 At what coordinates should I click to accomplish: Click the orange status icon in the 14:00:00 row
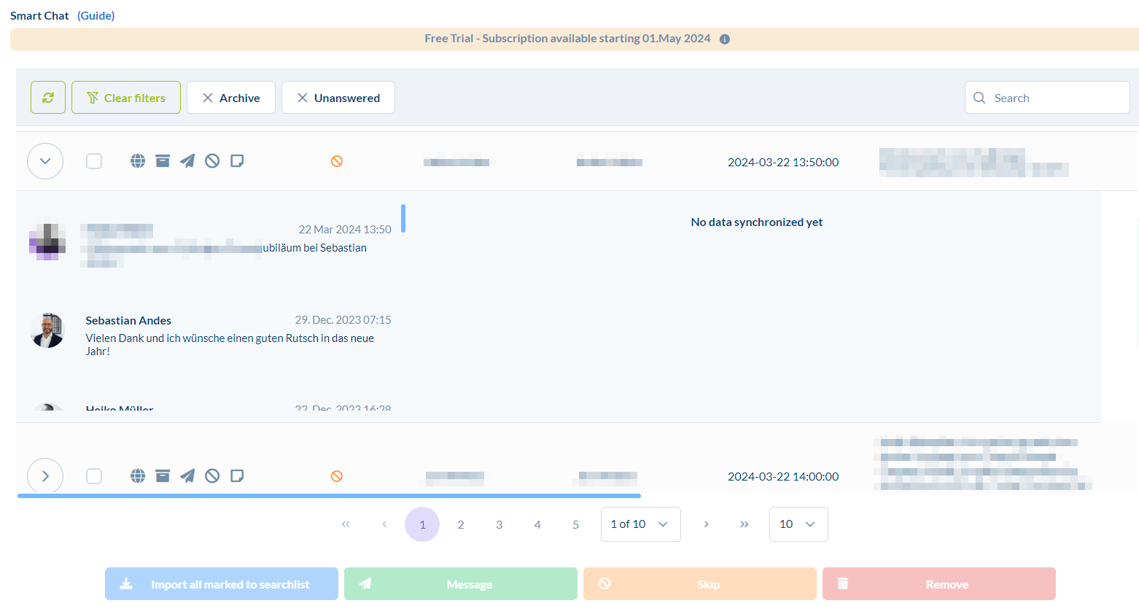[337, 476]
